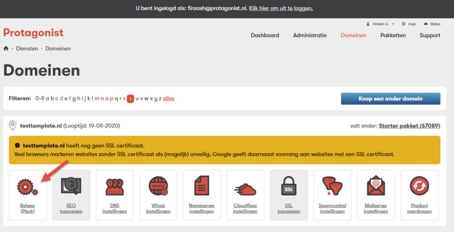Screen dimensions: 454x232
Task: Open Spamcontrol instellingen funnel icon
Action: pos(333,186)
